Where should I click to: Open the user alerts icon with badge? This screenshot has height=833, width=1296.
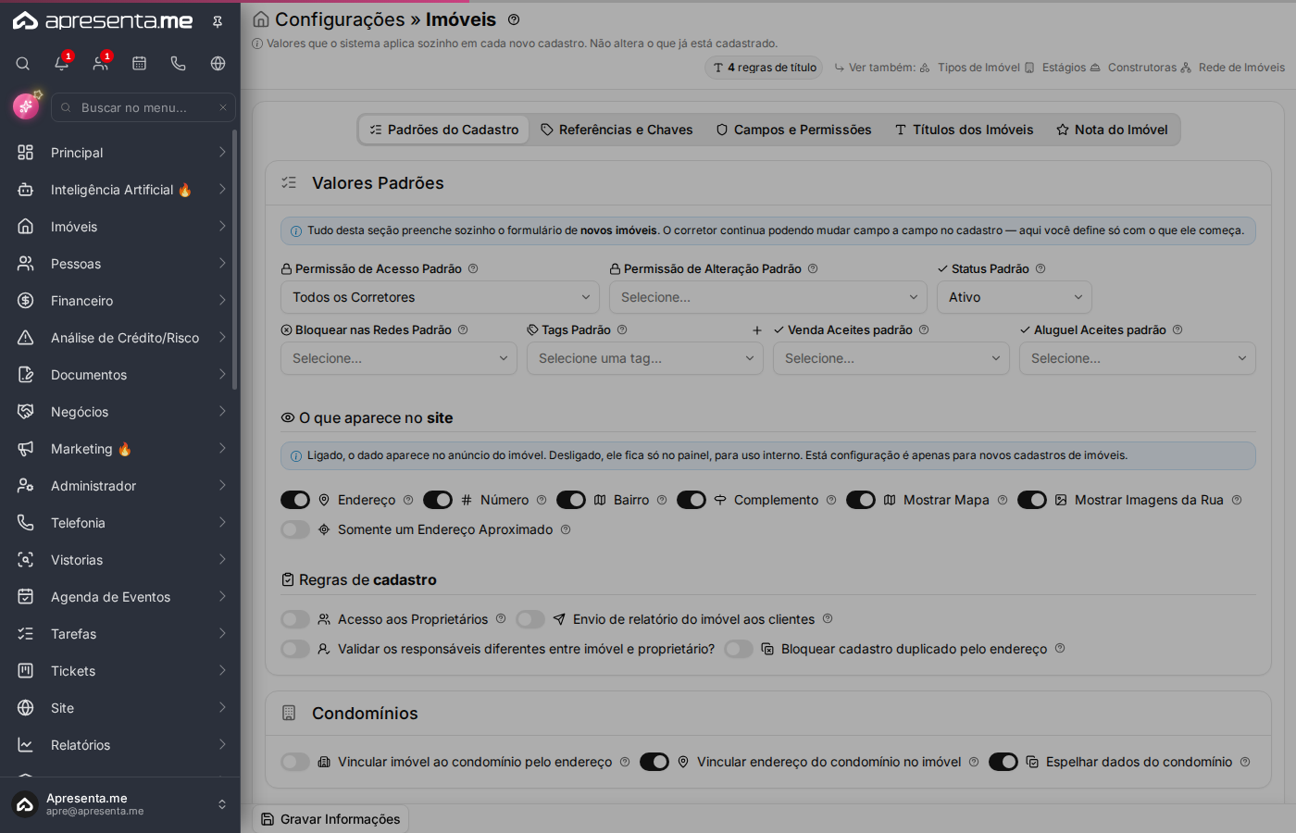(x=101, y=64)
